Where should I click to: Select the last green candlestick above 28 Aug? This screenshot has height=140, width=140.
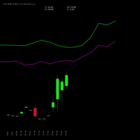point(66,81)
